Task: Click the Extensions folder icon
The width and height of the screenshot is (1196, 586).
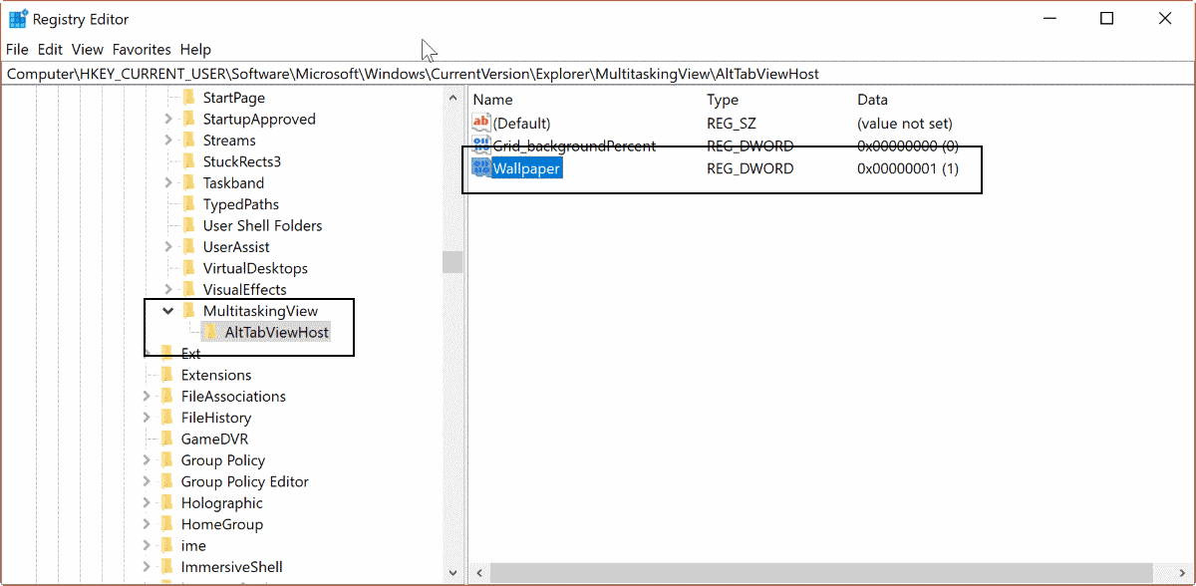Action: point(166,375)
